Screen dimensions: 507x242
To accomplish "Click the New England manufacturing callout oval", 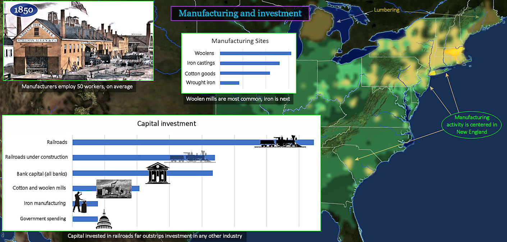I will coord(472,124).
